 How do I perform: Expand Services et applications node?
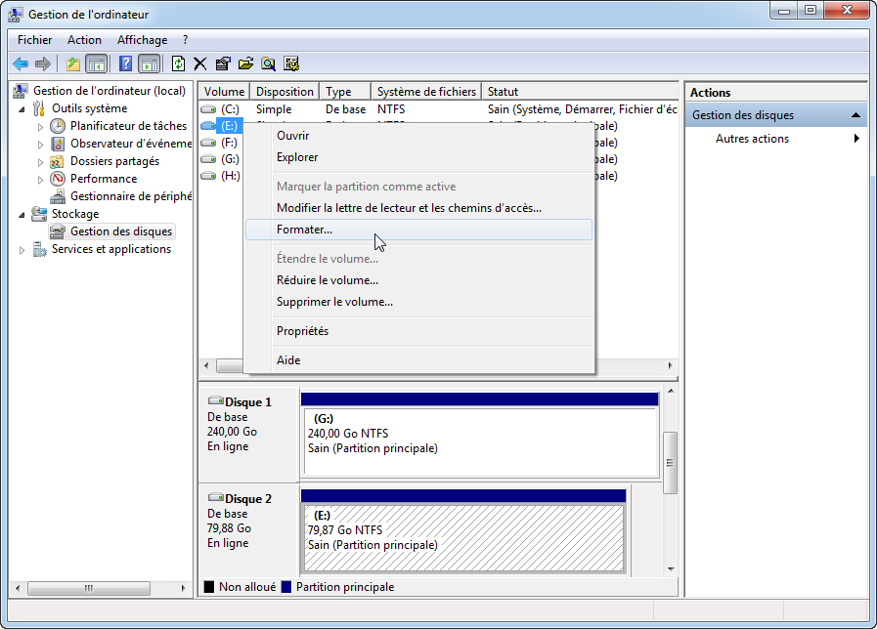click(x=22, y=250)
